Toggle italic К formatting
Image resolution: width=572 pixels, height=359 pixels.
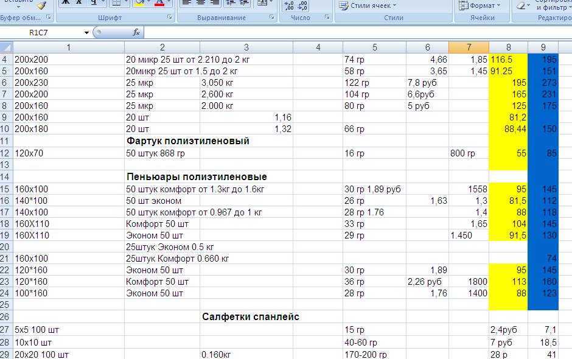pyautogui.click(x=78, y=3)
